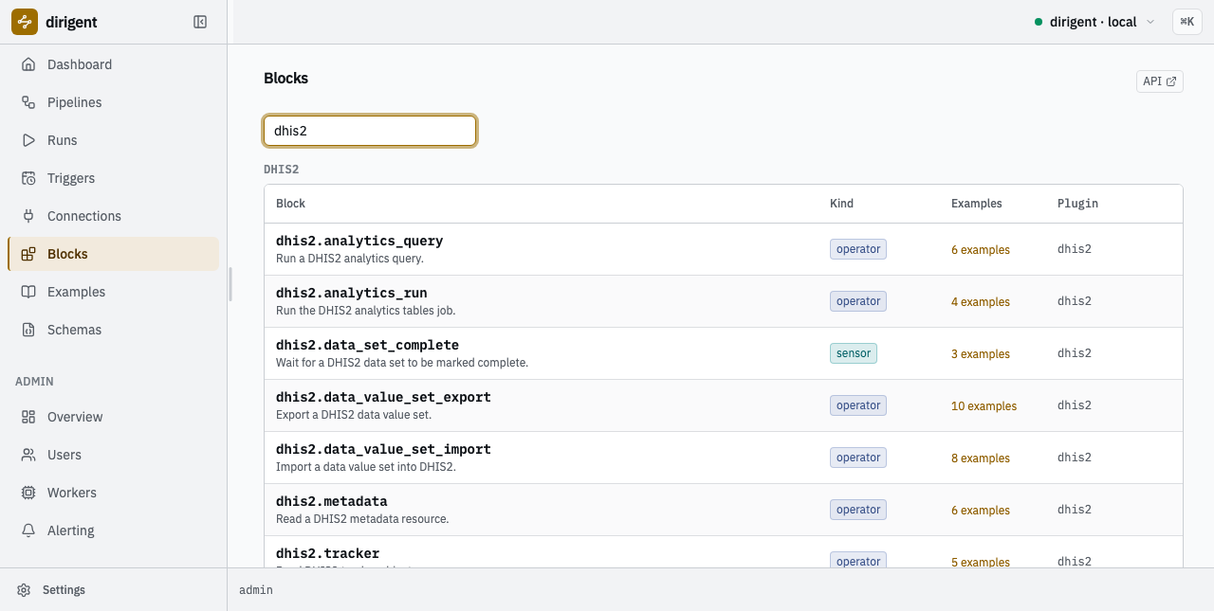The height and width of the screenshot is (611, 1214).
Task: Open the Connections page
Action: click(113, 216)
